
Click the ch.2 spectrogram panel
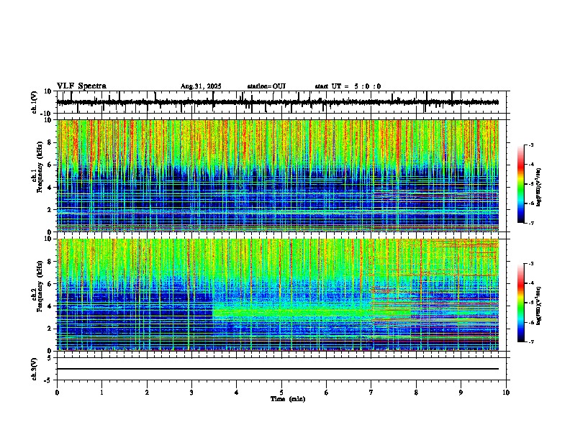click(278, 295)
